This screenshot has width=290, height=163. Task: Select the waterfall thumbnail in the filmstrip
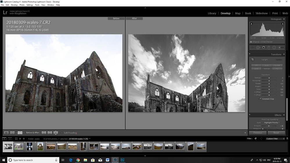coord(83,146)
